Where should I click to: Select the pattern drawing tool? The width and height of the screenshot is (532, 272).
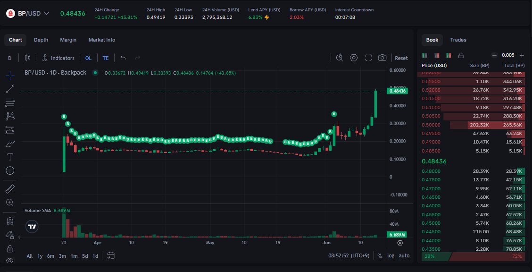click(x=10, y=116)
